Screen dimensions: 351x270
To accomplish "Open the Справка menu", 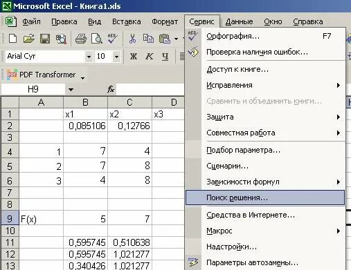I will (308, 21).
